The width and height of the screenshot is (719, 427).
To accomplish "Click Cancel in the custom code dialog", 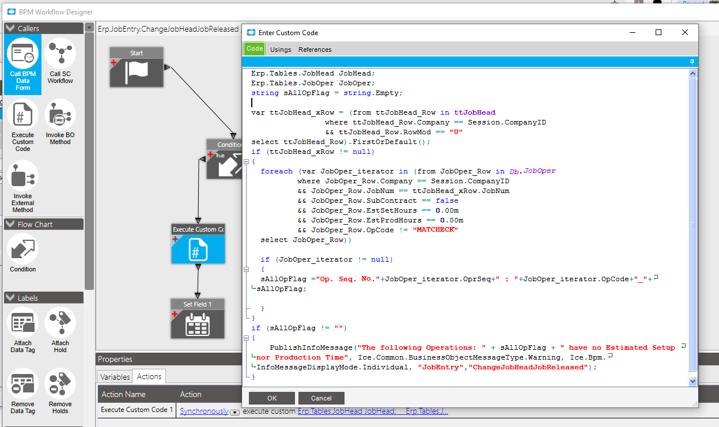I will (321, 398).
